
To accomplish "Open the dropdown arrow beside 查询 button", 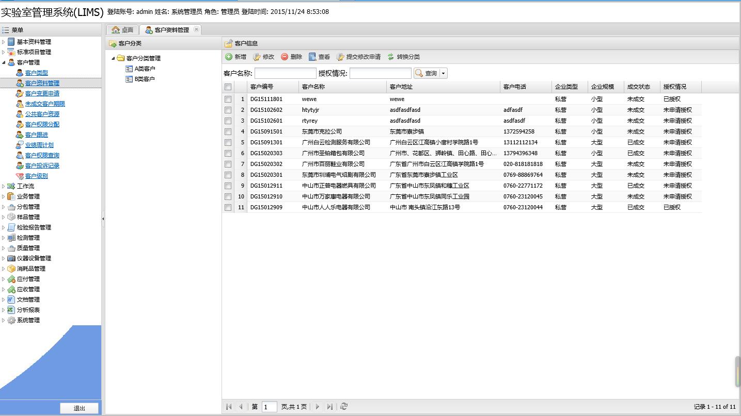I will [x=443, y=74].
